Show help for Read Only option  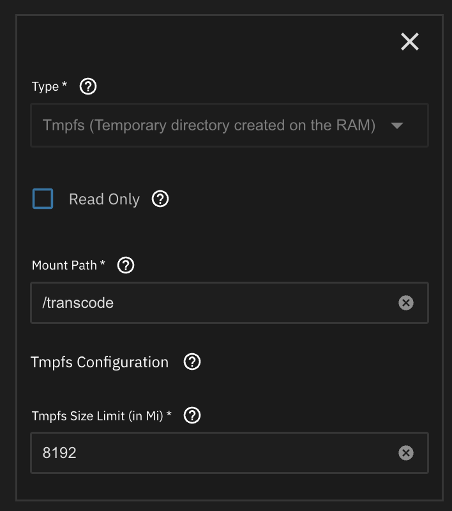point(160,199)
